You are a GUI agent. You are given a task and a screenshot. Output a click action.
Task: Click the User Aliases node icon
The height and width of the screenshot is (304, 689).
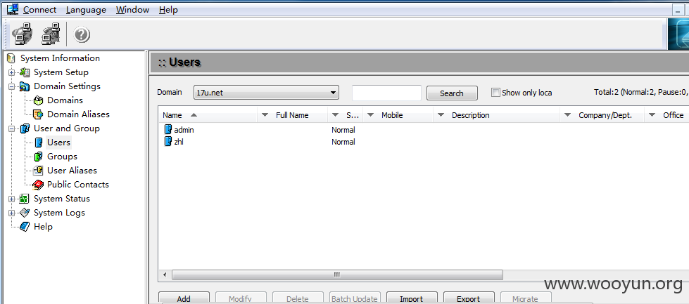pos(39,171)
